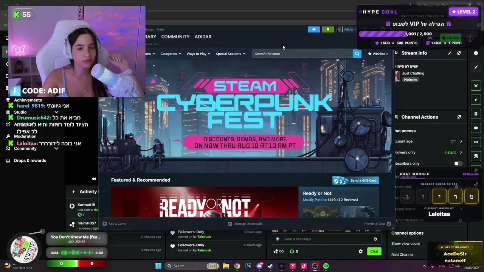Click the chat bubble sidebar icon
This screenshot has width=484, height=272.
[x=476, y=128]
